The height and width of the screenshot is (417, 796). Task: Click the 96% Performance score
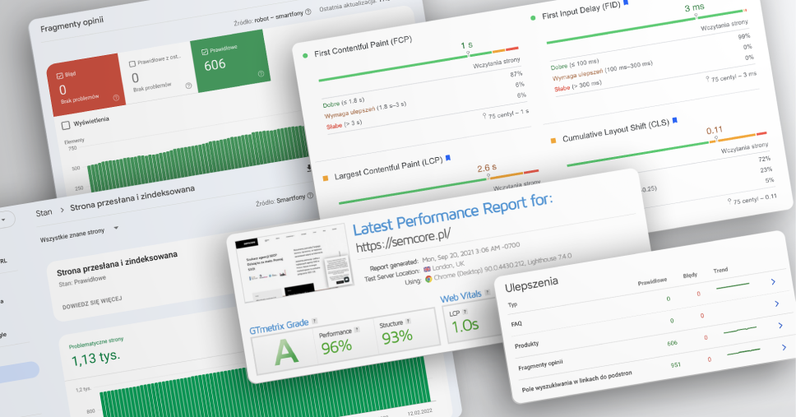coord(336,347)
